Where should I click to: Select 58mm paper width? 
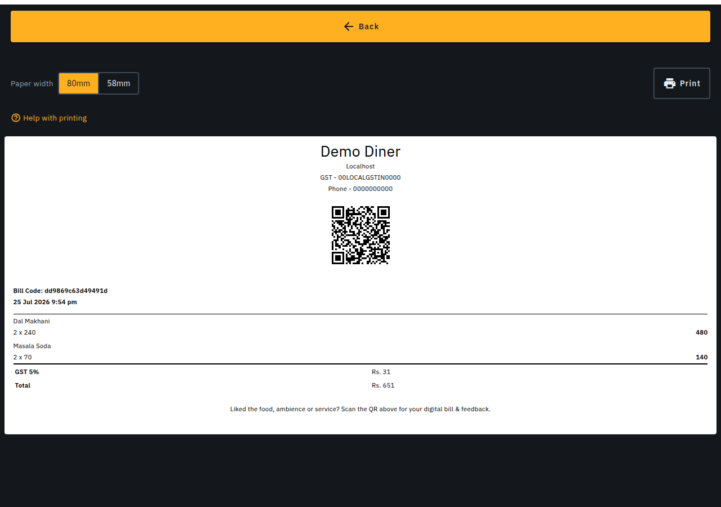point(118,83)
